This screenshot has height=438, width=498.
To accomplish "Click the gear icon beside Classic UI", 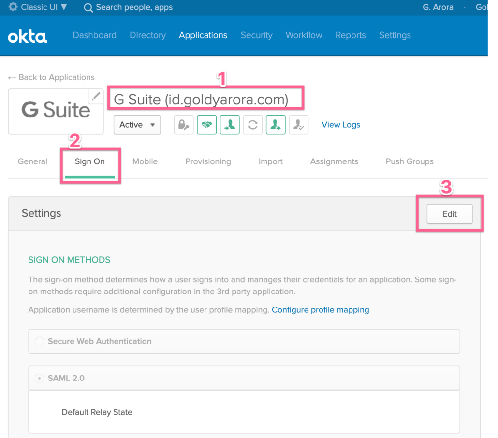I will click(x=13, y=7).
